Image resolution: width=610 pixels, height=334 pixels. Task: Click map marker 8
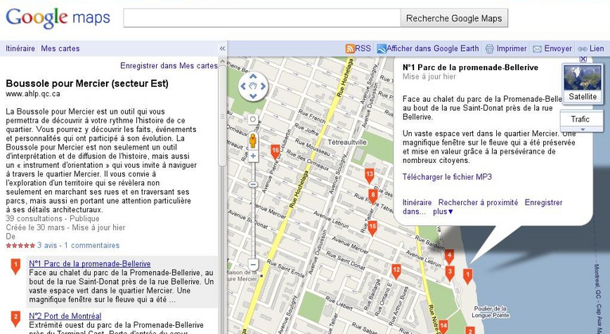(x=373, y=196)
